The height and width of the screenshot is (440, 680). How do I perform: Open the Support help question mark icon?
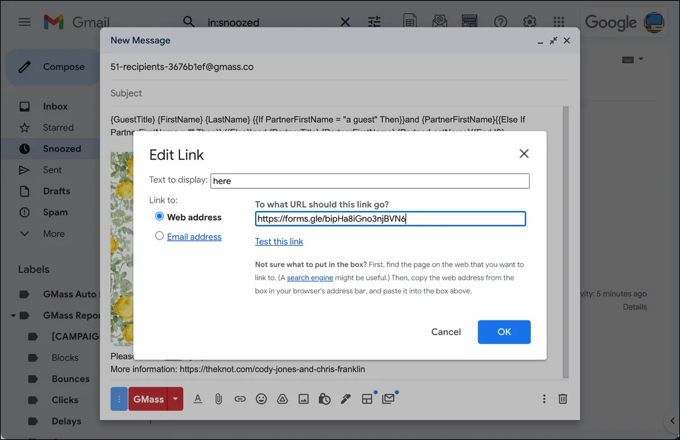[500, 22]
